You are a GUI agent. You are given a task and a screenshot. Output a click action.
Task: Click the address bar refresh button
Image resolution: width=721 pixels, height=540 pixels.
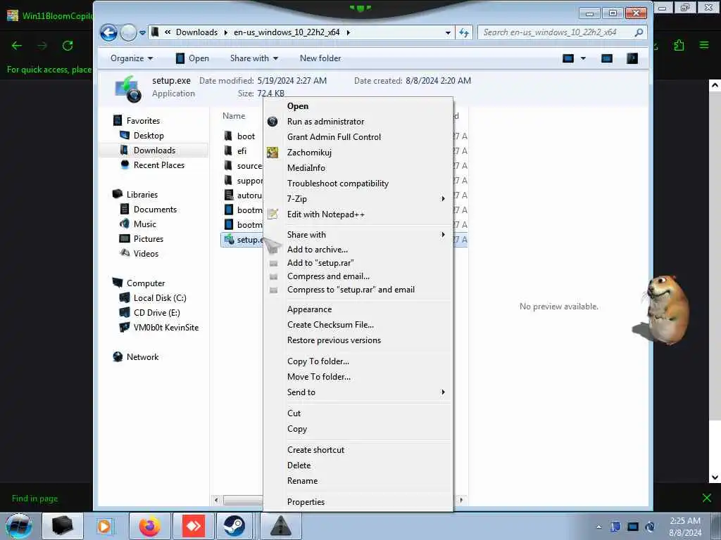(464, 32)
